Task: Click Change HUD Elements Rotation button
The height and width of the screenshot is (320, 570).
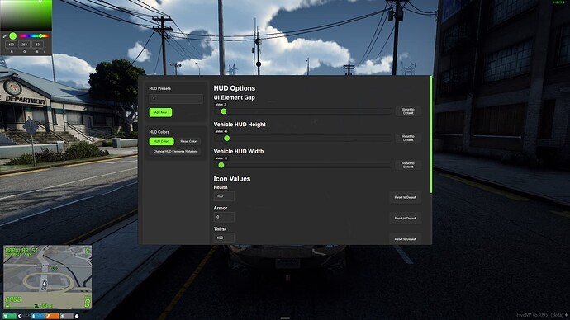Action: (175, 151)
